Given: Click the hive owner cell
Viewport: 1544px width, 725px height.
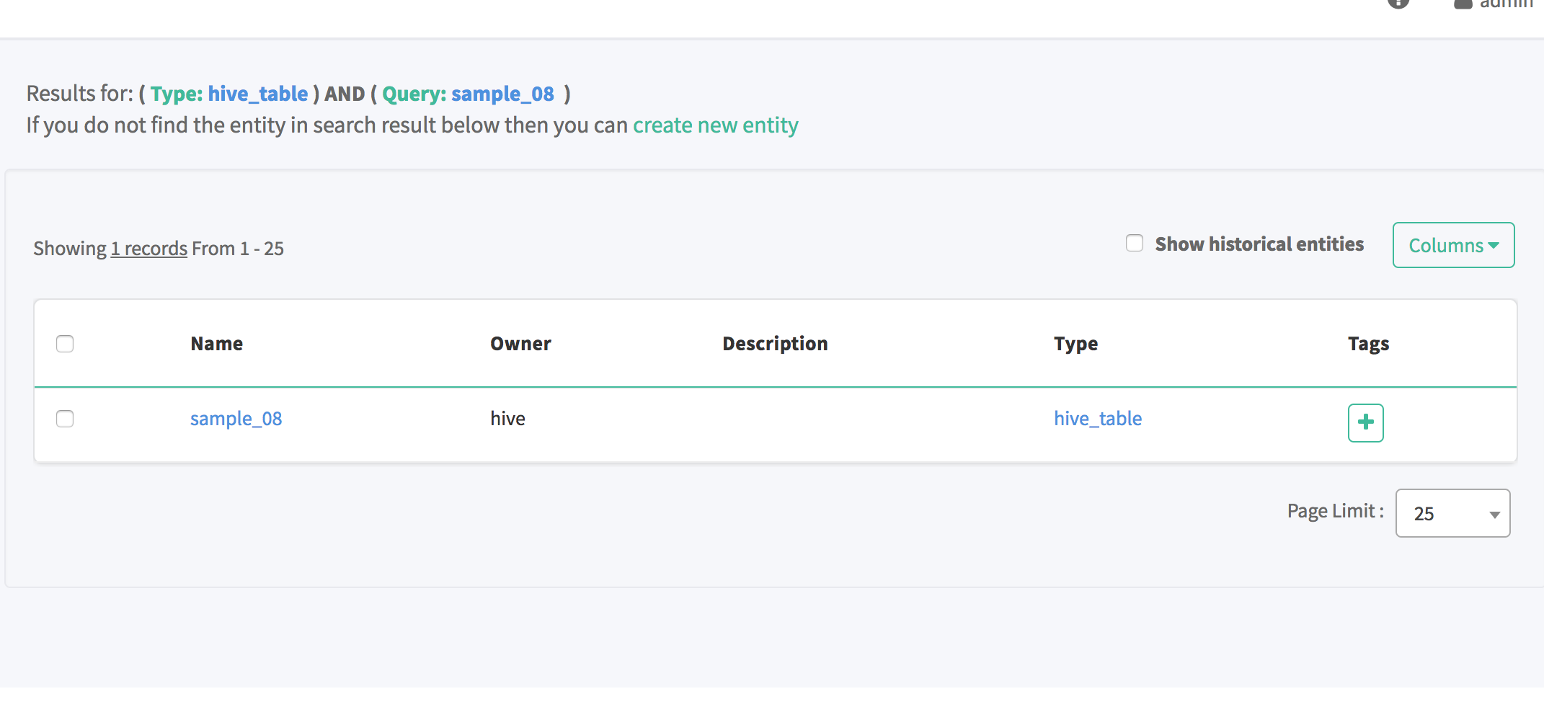Looking at the screenshot, I should pos(507,419).
